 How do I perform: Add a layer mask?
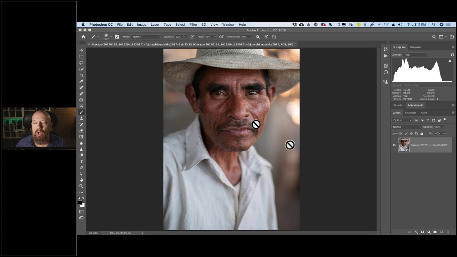422,232
